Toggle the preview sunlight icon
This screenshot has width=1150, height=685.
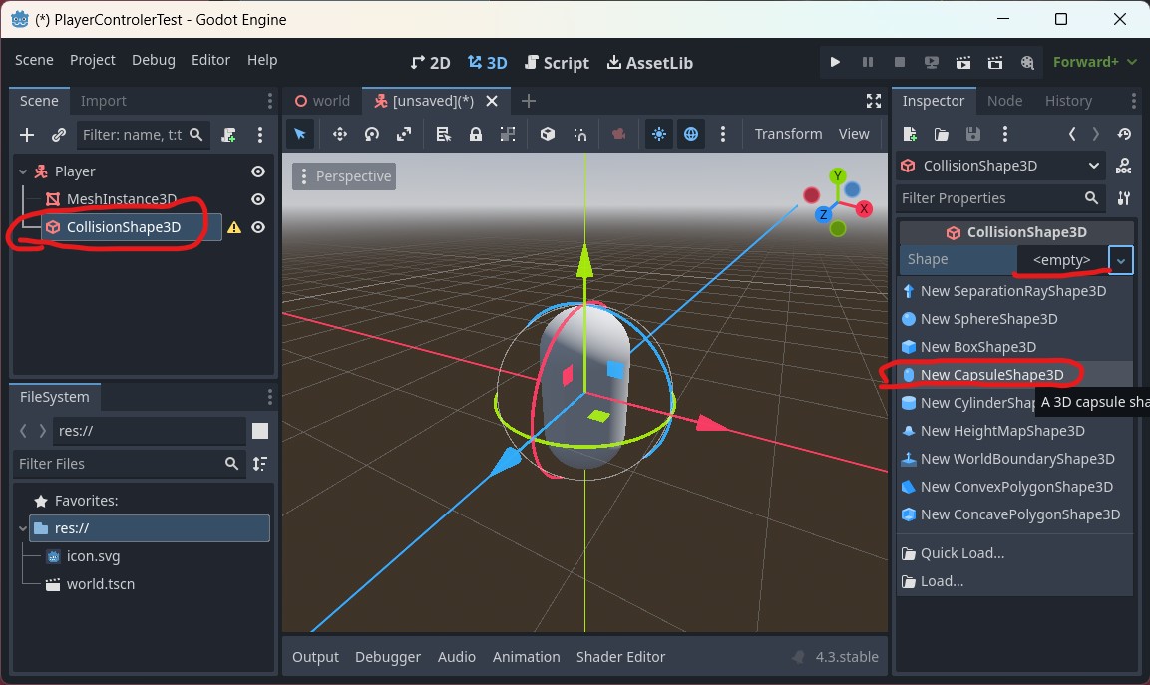(658, 133)
